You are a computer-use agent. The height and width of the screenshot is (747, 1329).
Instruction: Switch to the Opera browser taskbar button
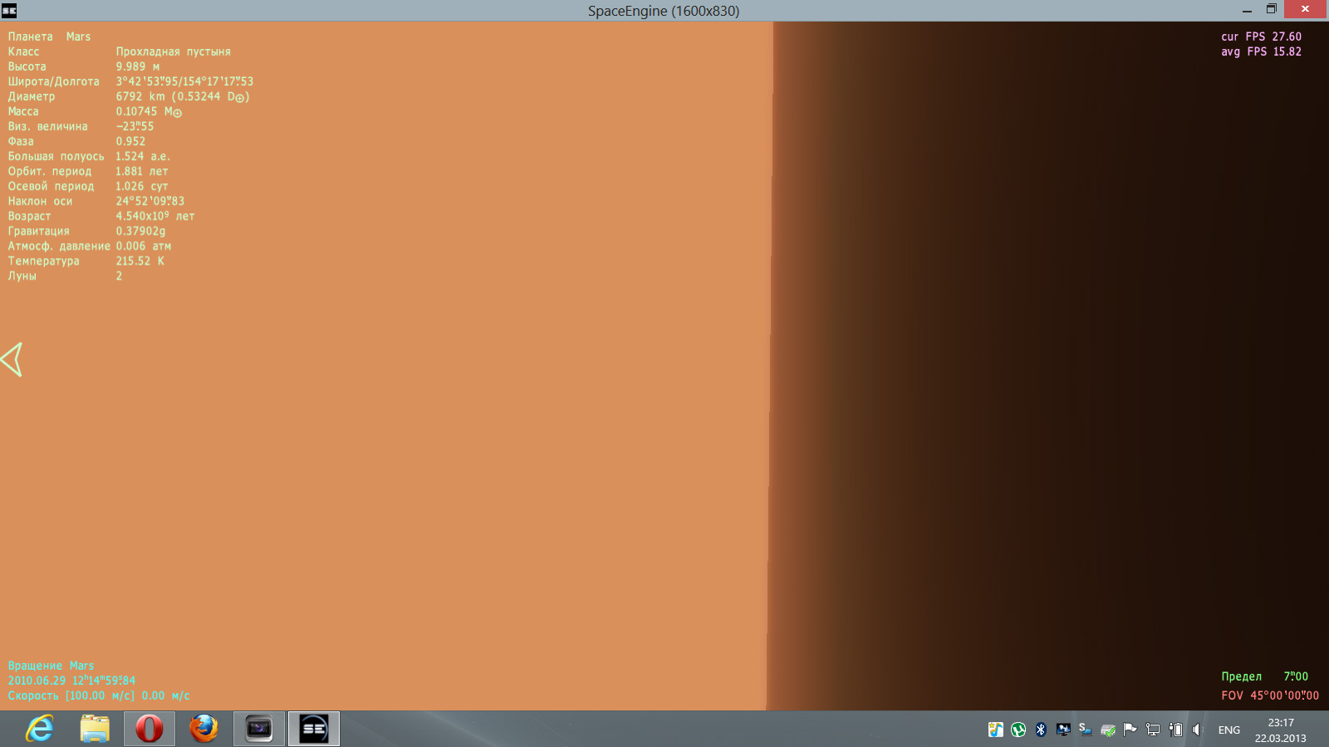150,729
